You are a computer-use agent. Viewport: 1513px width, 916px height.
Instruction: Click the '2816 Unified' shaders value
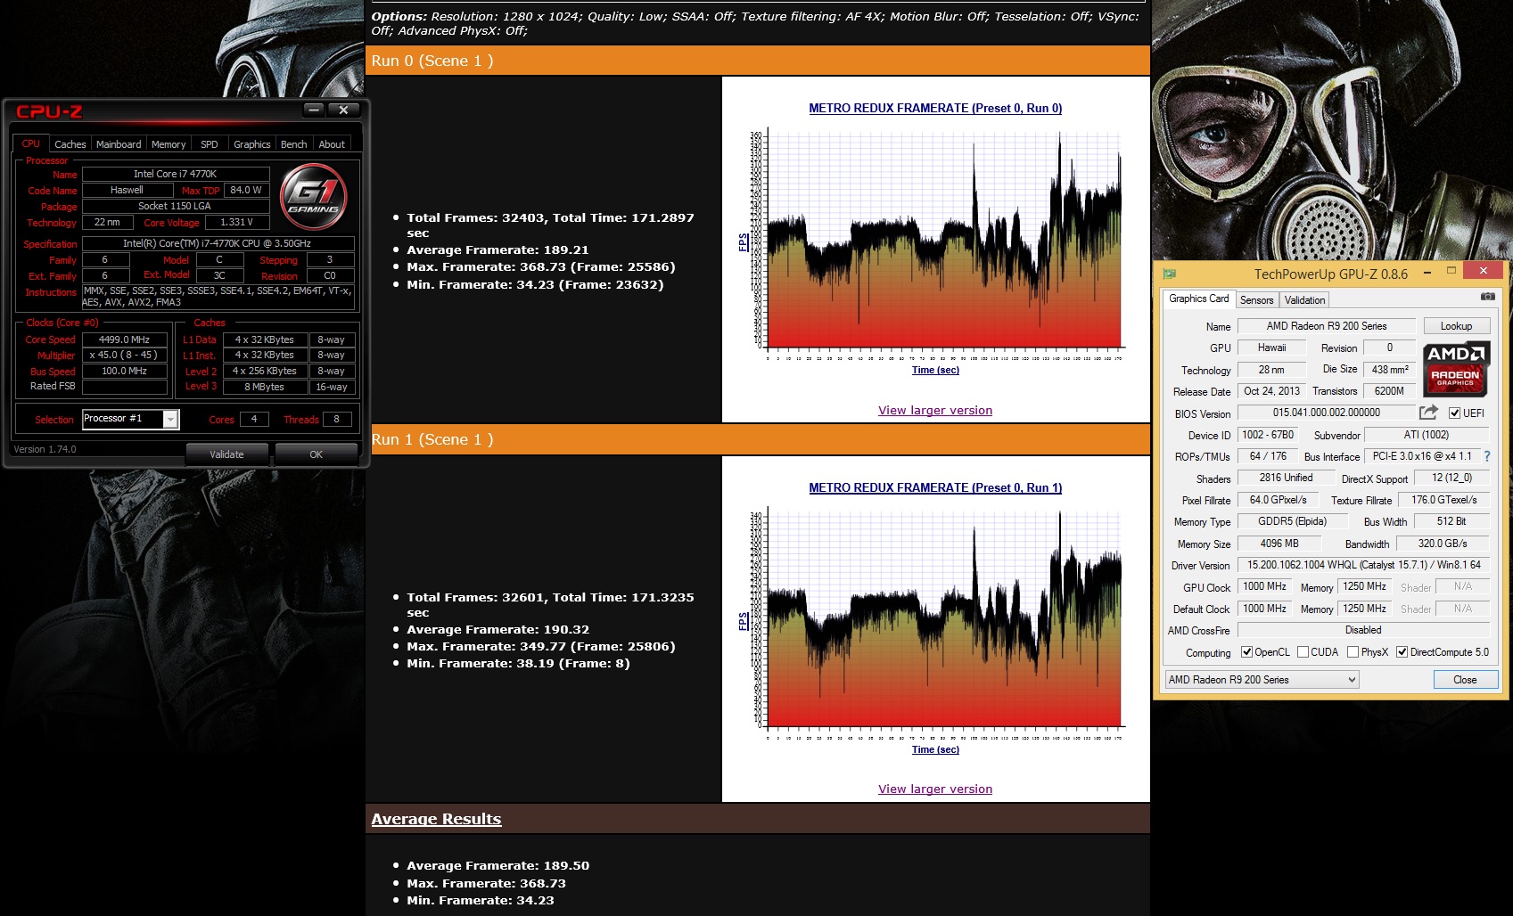(x=1286, y=478)
